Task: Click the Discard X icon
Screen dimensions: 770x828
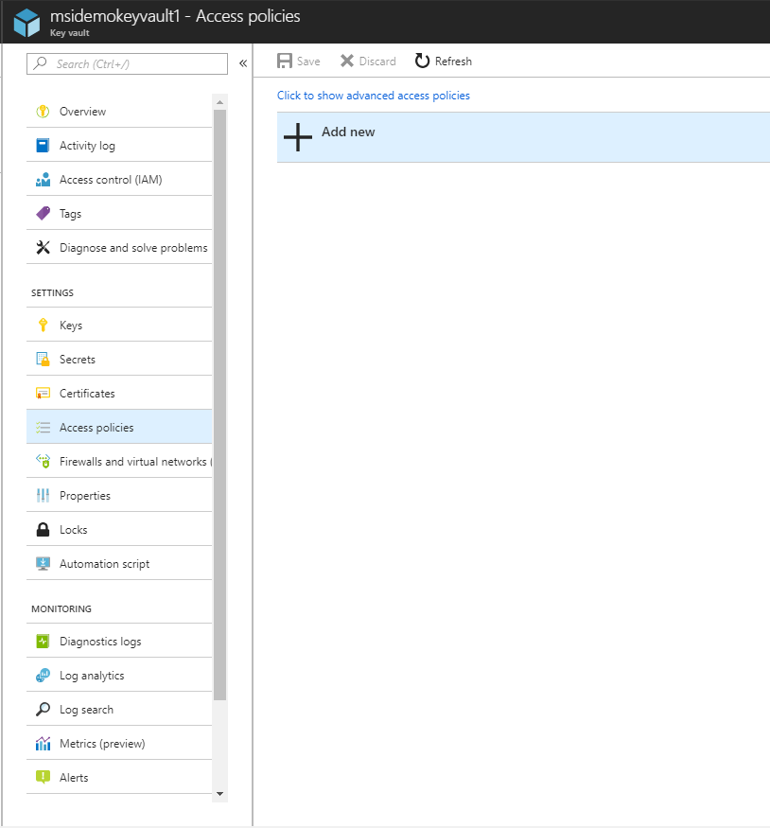Action: (347, 61)
